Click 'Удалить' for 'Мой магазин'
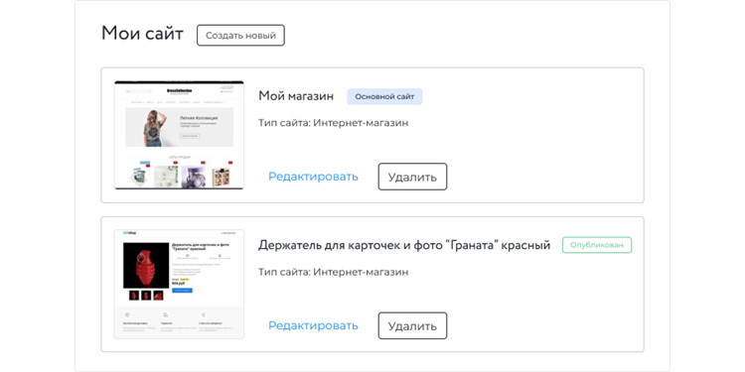 [412, 177]
